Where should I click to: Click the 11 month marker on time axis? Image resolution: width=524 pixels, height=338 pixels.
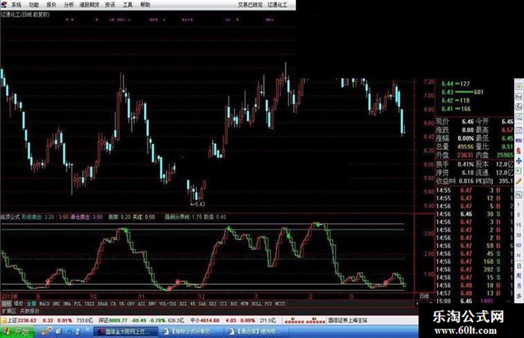[141, 296]
